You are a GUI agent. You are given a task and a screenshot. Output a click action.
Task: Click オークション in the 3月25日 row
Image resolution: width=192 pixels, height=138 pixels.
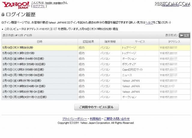(129, 59)
